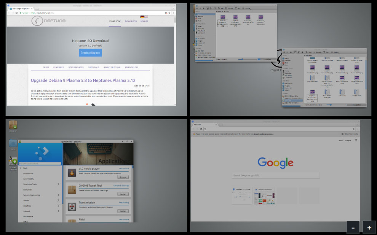Go up a folder in the front Dolphin window
Viewport: 377px width, 235px height.
click(x=291, y=52)
